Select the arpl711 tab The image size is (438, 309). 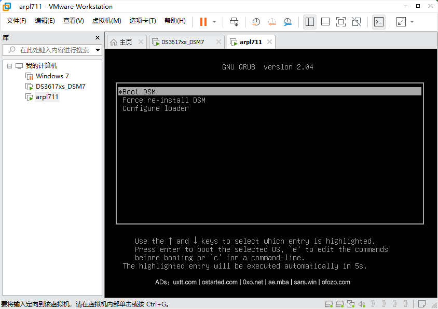click(251, 42)
